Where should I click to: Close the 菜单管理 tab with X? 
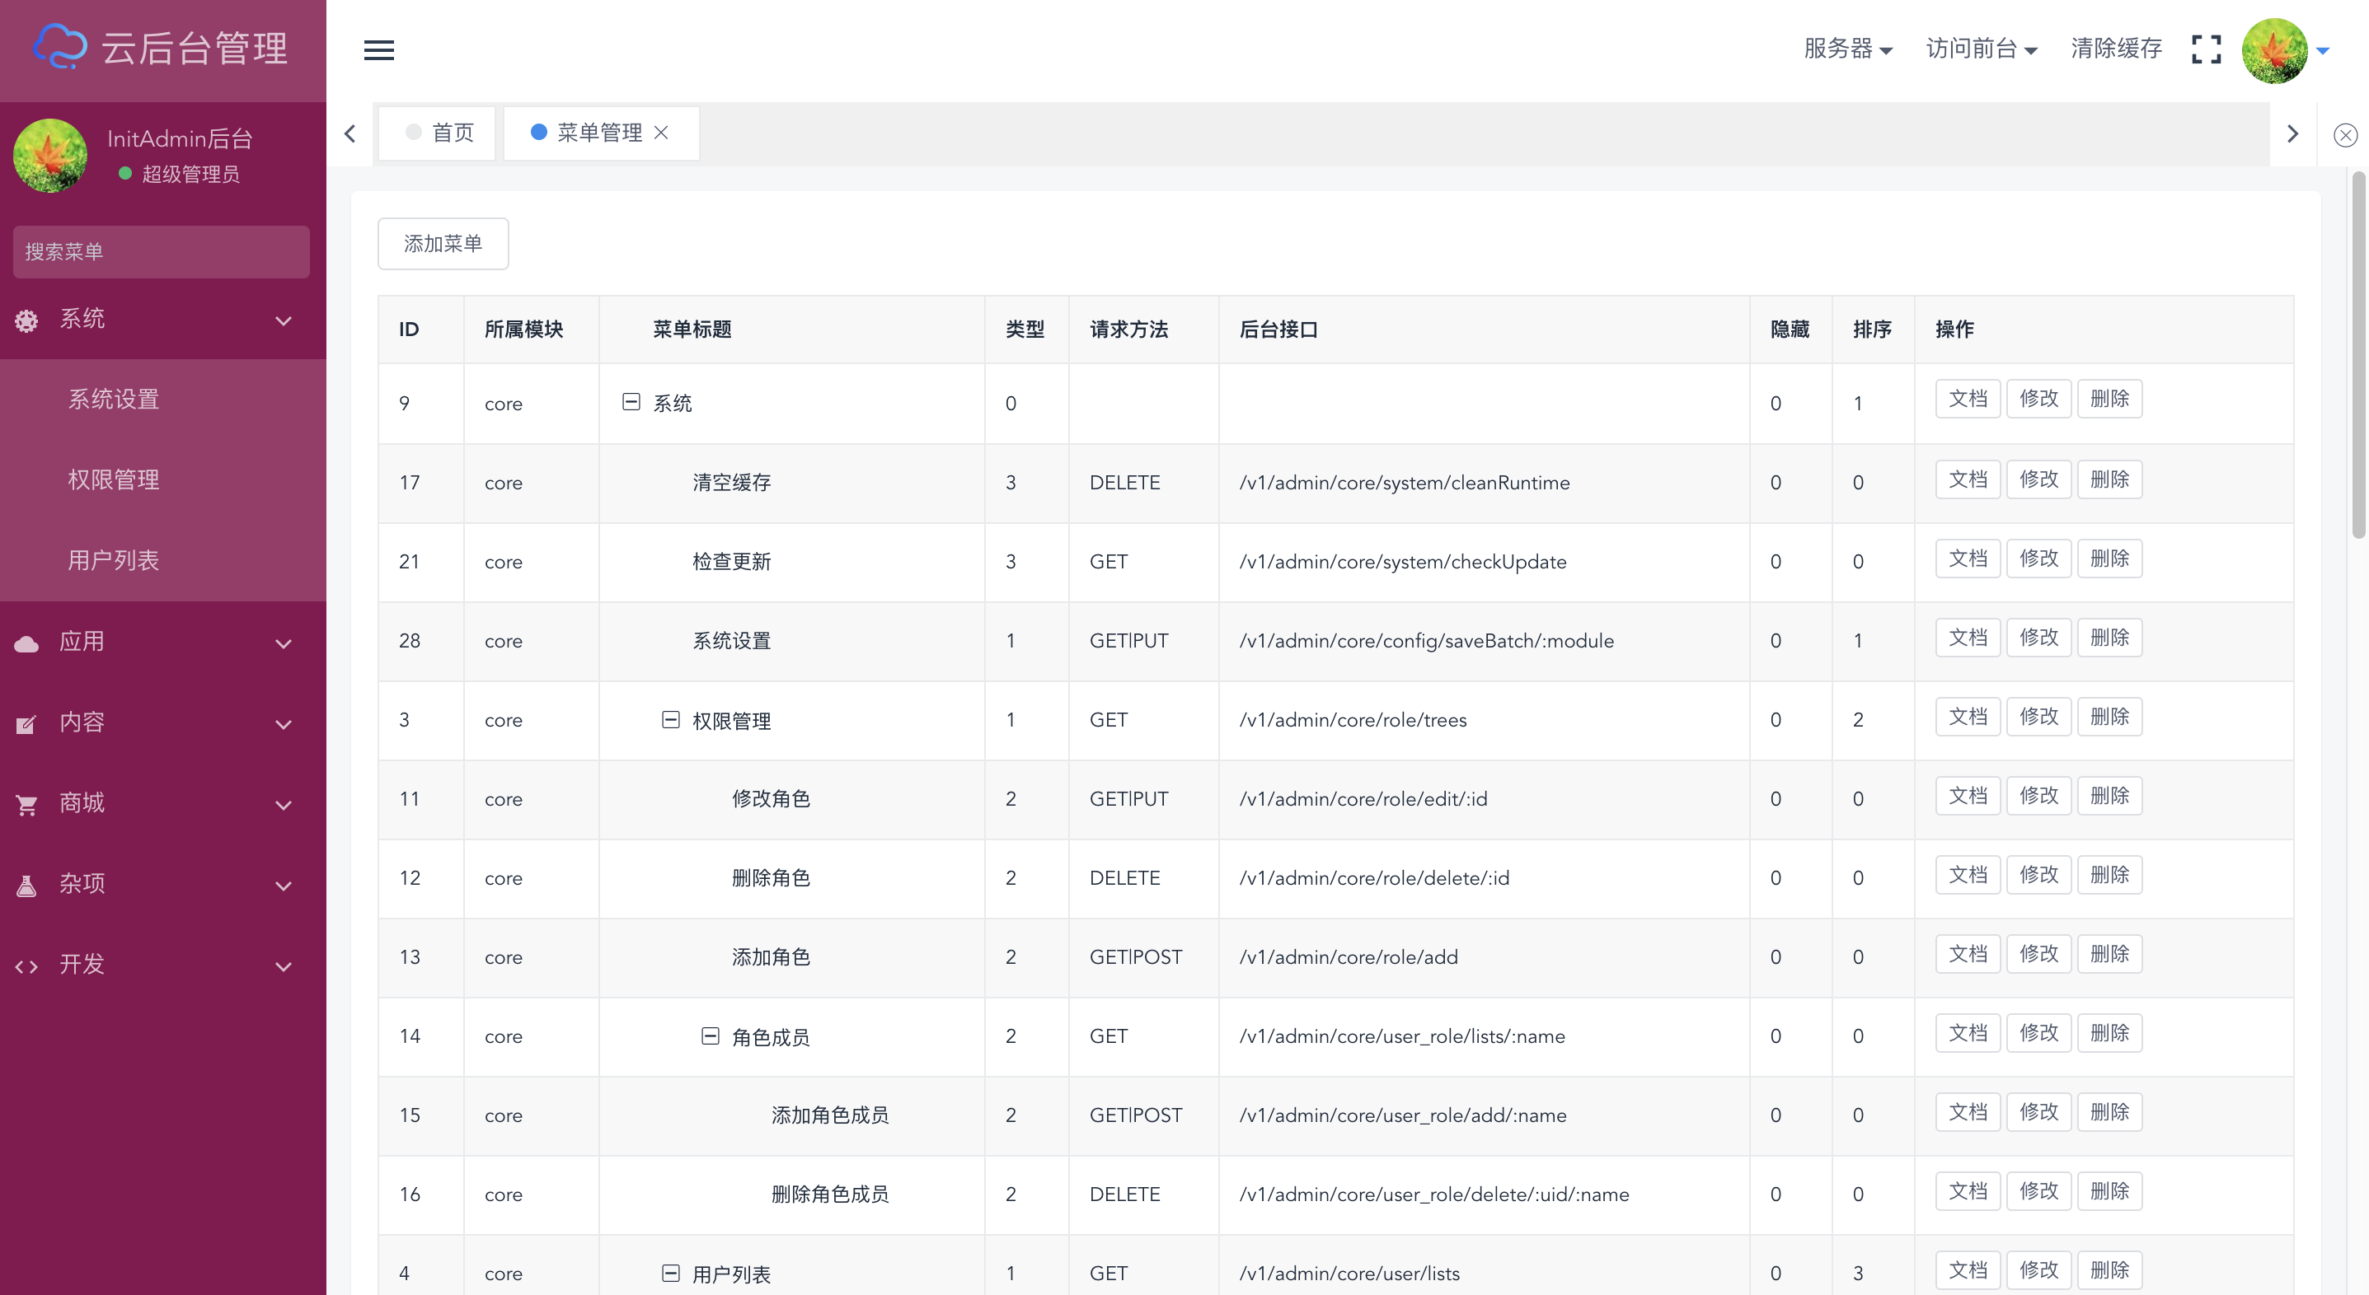(661, 133)
